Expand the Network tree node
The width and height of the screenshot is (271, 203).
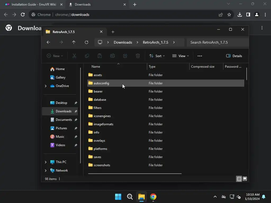point(46,170)
